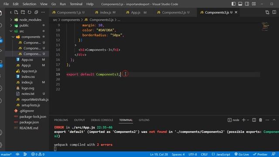279x157 pixels.
Task: Split the editor to the right
Action: coord(274,12)
